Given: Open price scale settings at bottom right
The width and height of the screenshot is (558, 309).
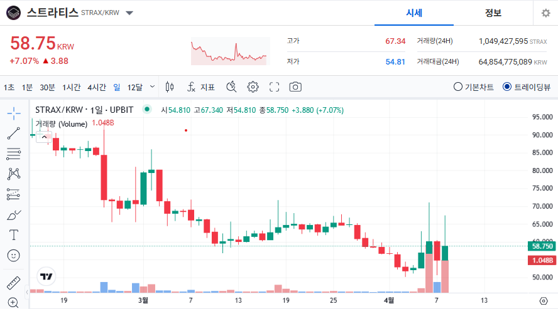Looking at the screenshot, I should click(544, 301).
